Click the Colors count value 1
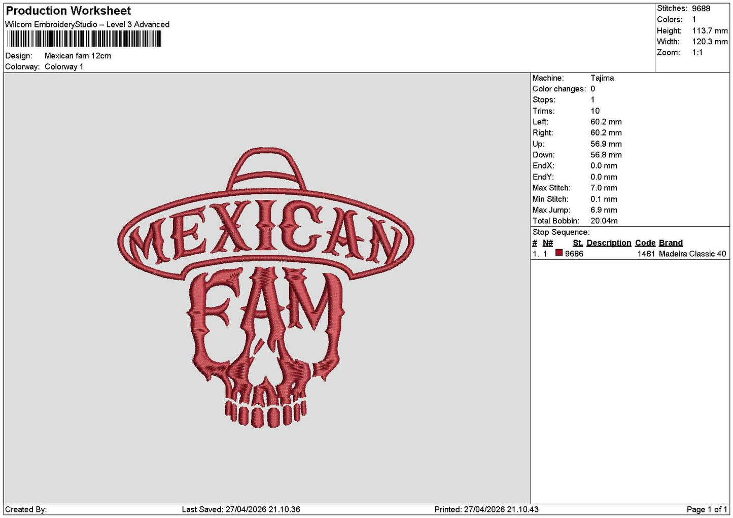733x518 pixels. [694, 19]
